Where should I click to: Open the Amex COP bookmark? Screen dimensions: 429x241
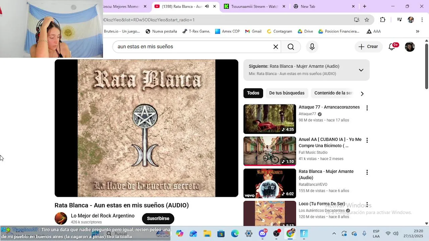coord(227,31)
